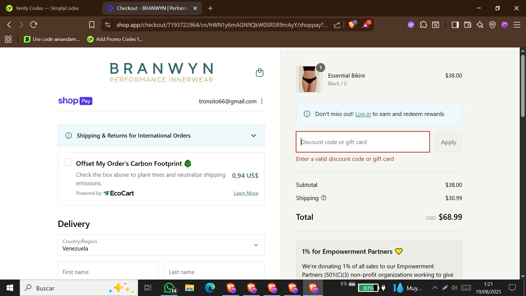Open account options three-dot menu
The height and width of the screenshot is (296, 526).
point(262,101)
